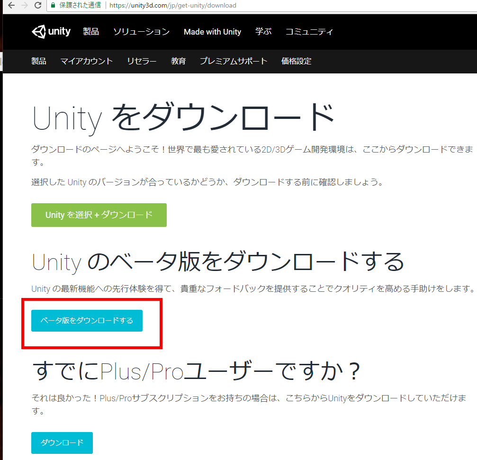Reload the page using the refresh icon

[38, 5]
